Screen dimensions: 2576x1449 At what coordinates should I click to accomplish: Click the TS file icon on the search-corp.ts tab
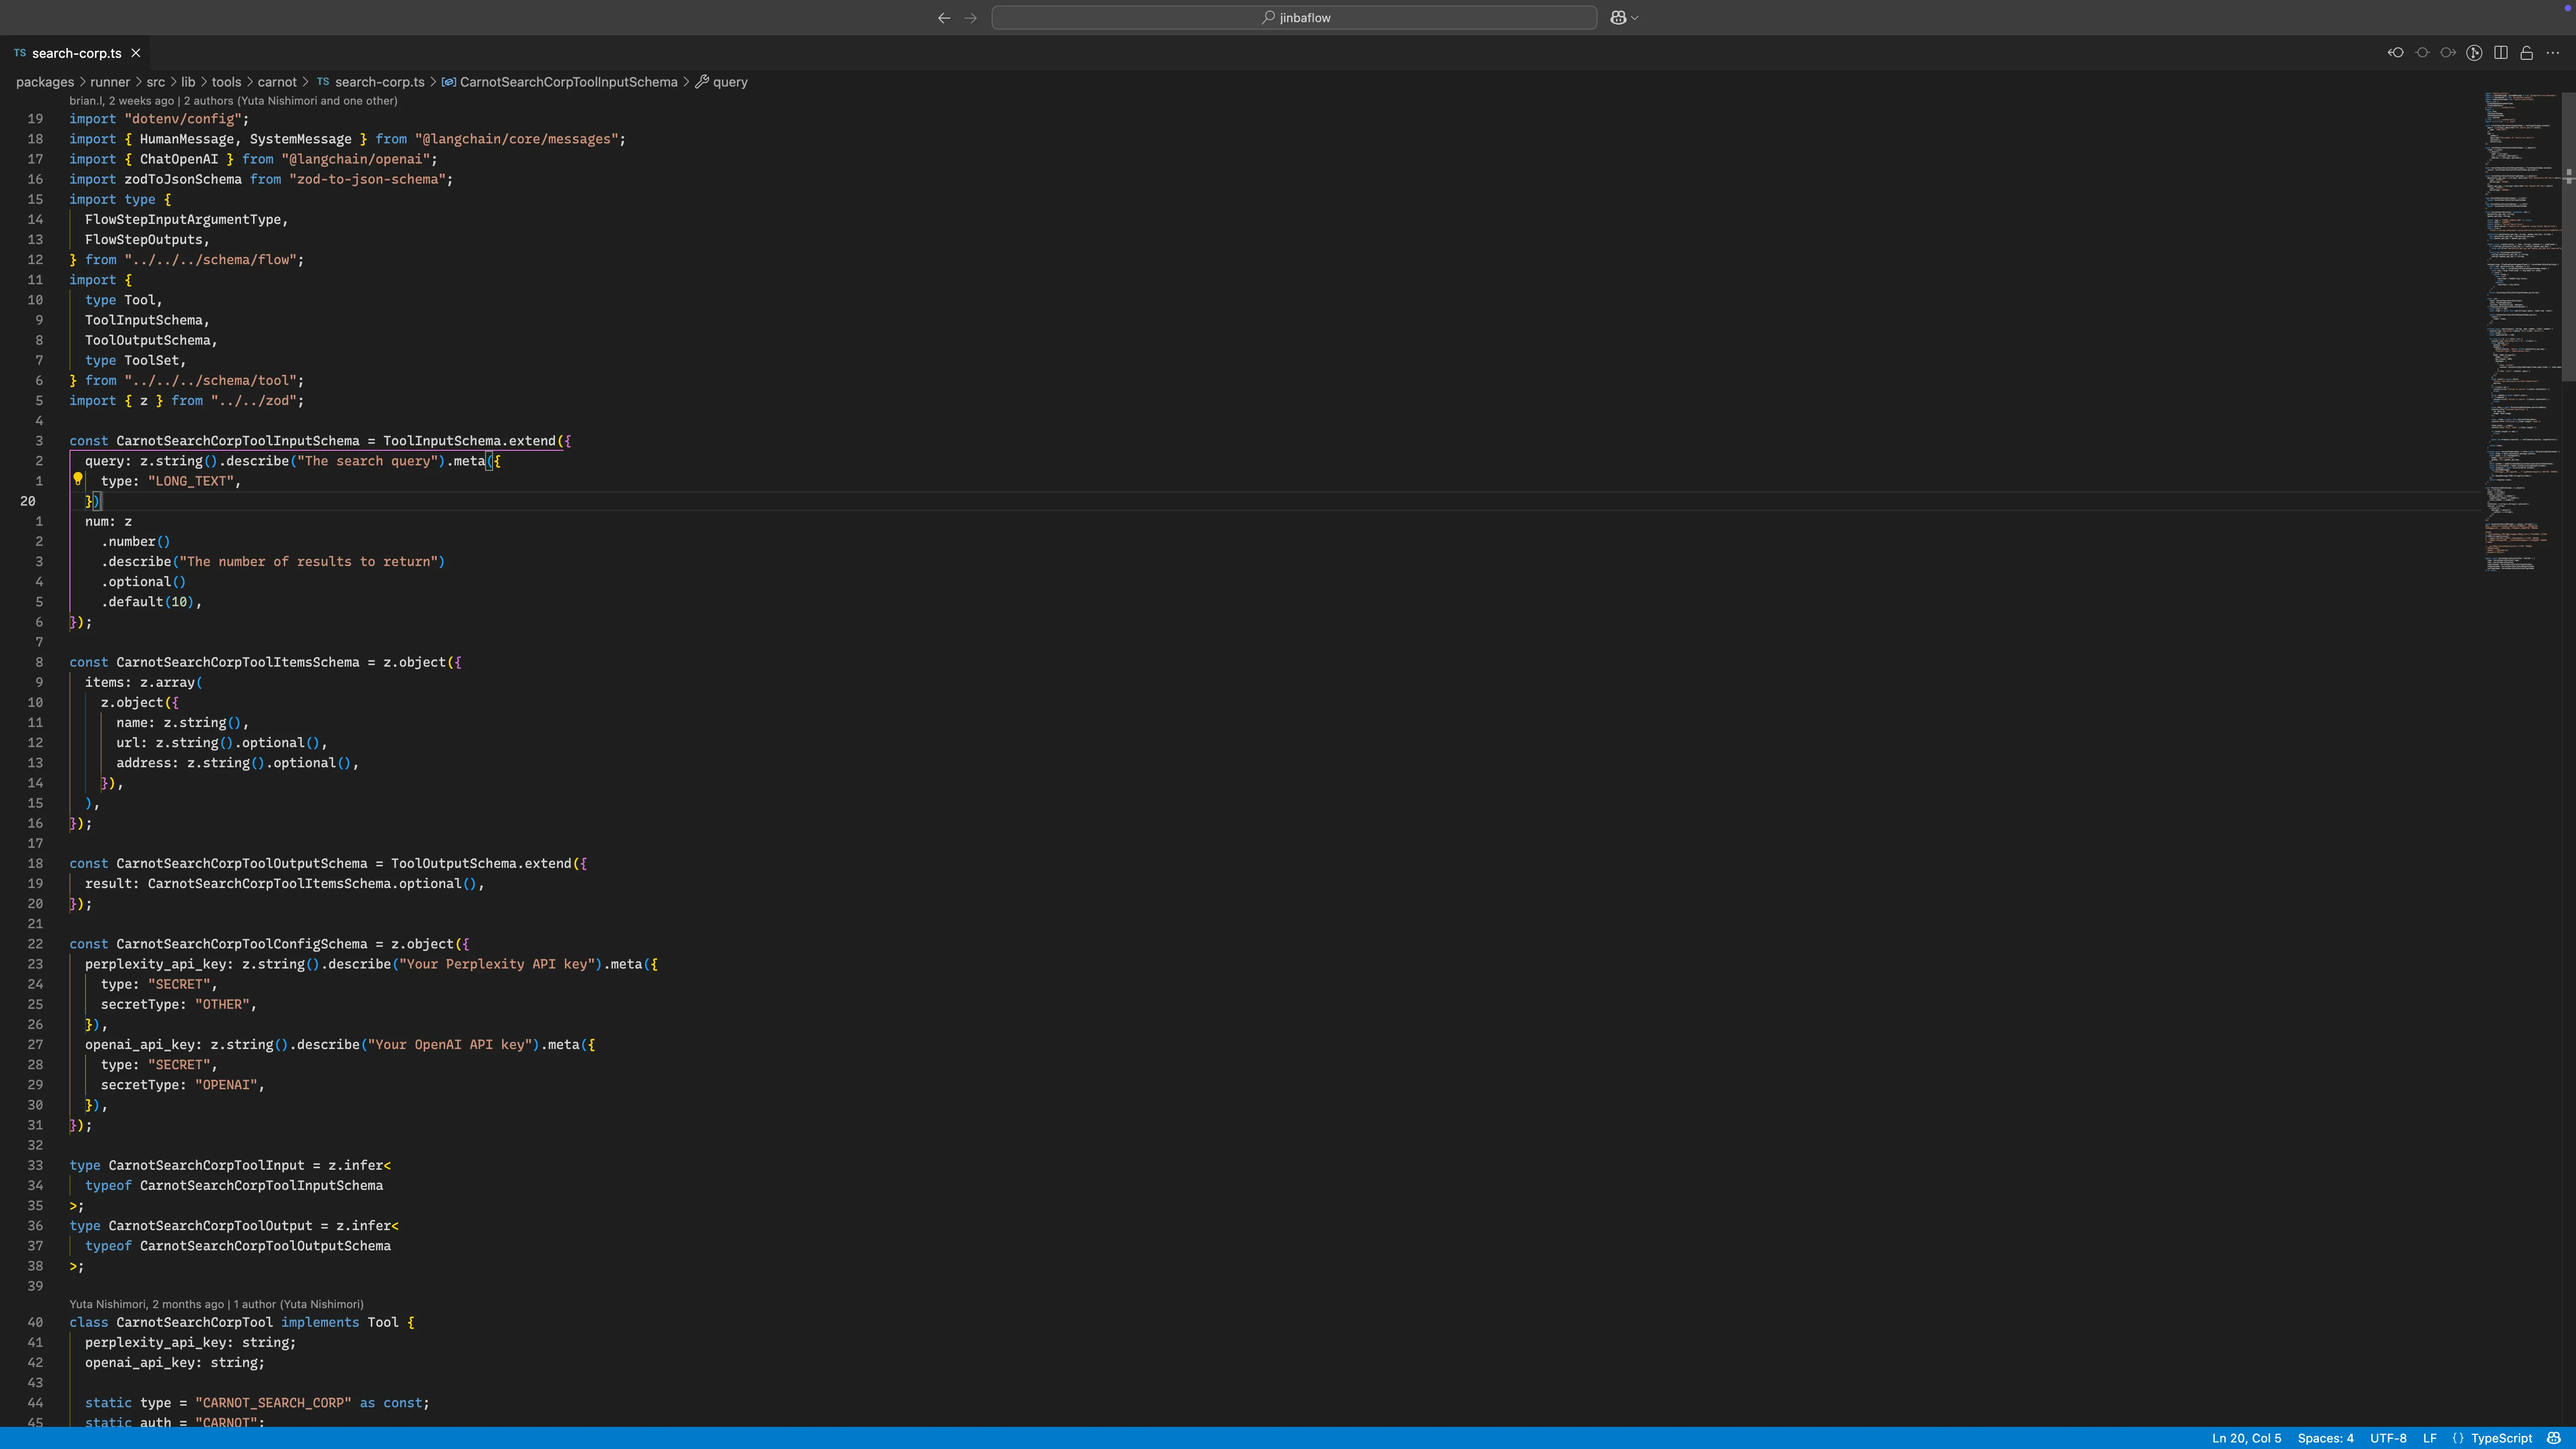[19, 52]
